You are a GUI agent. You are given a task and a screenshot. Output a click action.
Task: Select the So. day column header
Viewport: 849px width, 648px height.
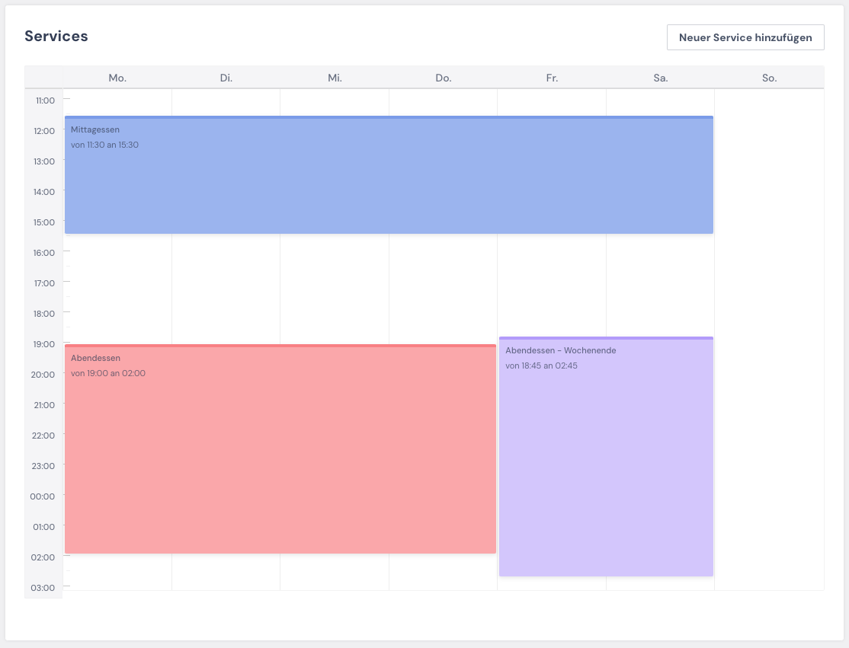770,78
